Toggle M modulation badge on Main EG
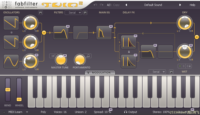The image size is (200, 115). [111, 26]
